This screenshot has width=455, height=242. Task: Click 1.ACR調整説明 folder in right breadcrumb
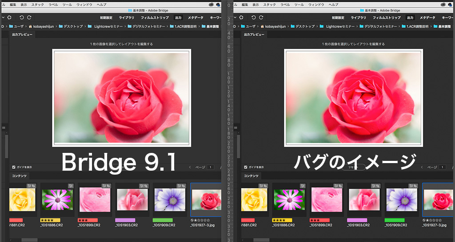[415, 26]
